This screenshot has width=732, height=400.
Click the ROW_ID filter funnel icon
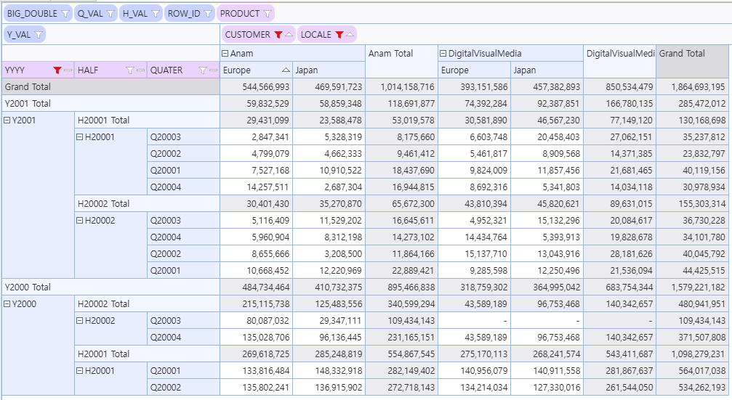[207, 14]
